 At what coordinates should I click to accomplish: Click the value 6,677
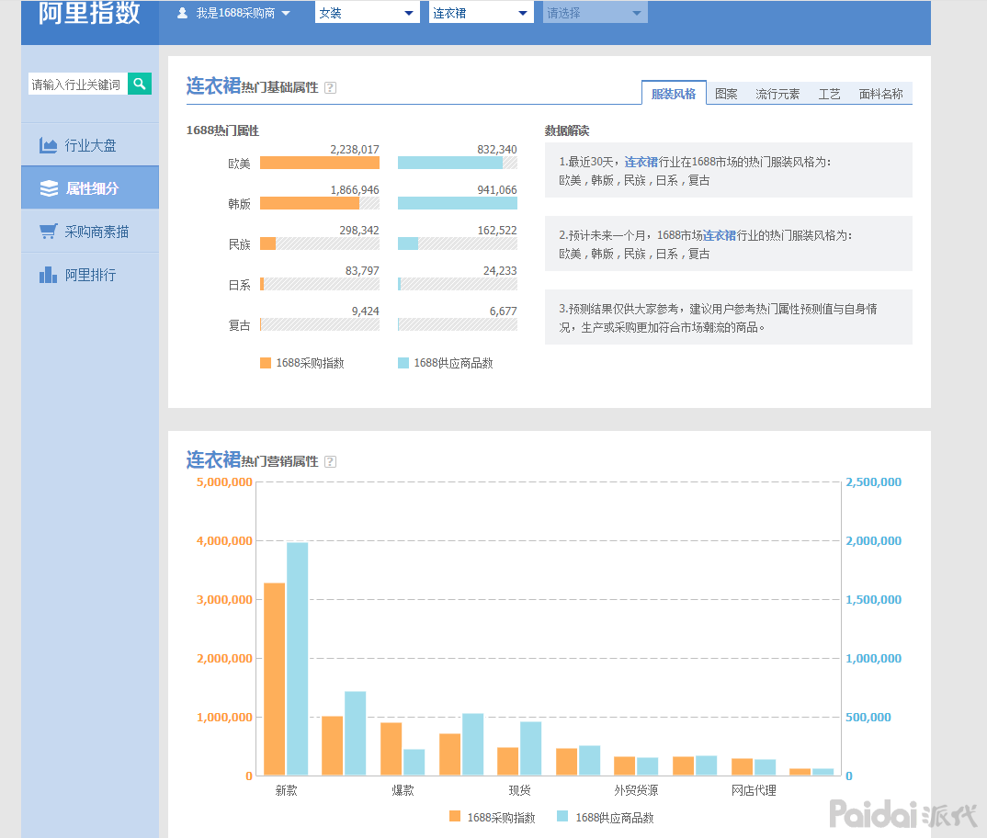point(503,311)
